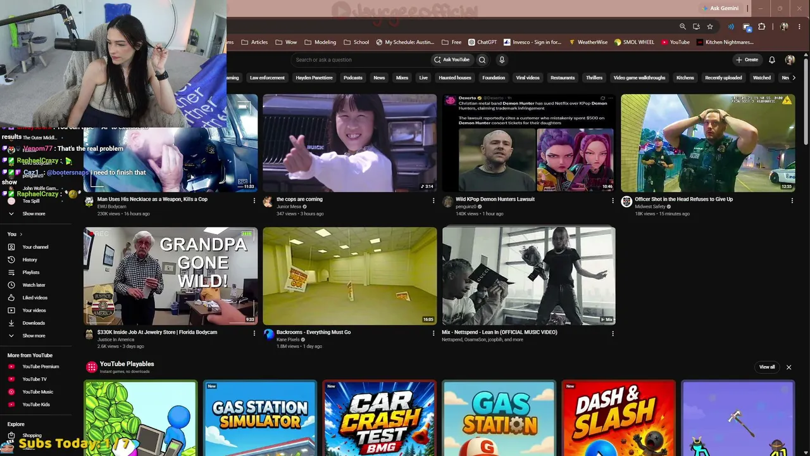Select the Recently uploaded chip
Image resolution: width=810 pixels, height=456 pixels.
click(723, 78)
